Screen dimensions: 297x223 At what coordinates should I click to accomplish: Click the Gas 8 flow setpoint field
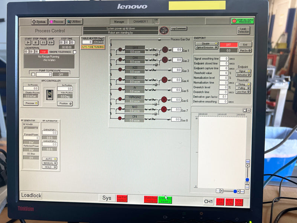click(x=176, y=119)
